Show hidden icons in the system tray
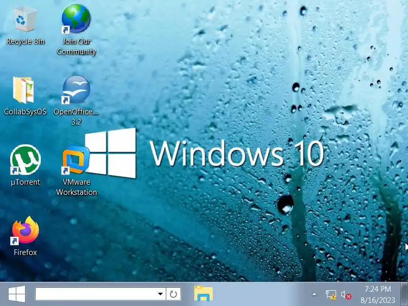 [314, 294]
